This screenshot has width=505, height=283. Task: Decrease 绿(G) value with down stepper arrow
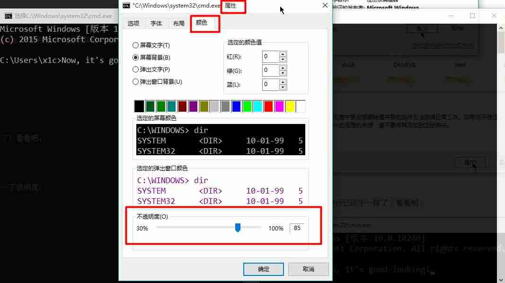point(283,73)
